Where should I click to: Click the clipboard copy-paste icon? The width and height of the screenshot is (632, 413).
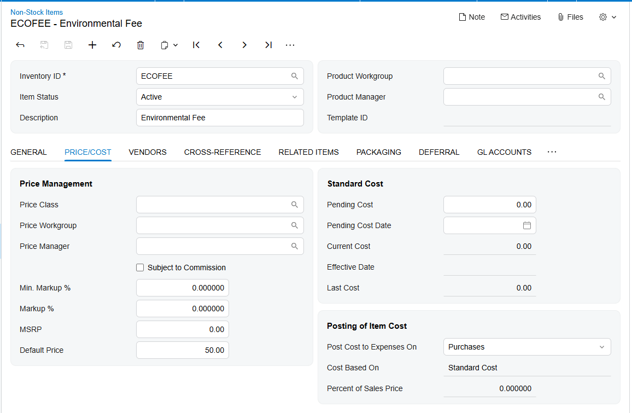[165, 45]
